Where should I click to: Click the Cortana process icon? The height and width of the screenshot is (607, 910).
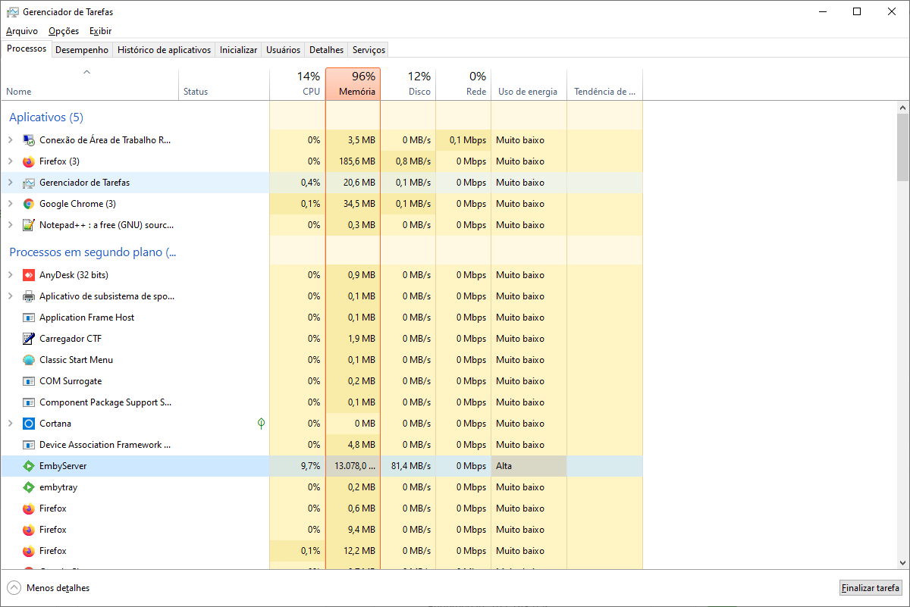pyautogui.click(x=29, y=424)
